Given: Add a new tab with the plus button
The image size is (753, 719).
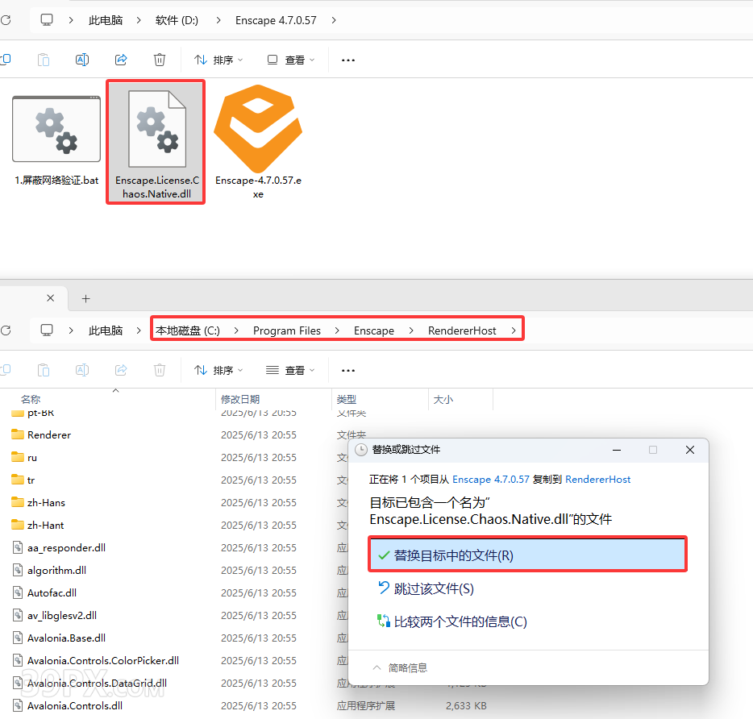Looking at the screenshot, I should click(x=86, y=298).
